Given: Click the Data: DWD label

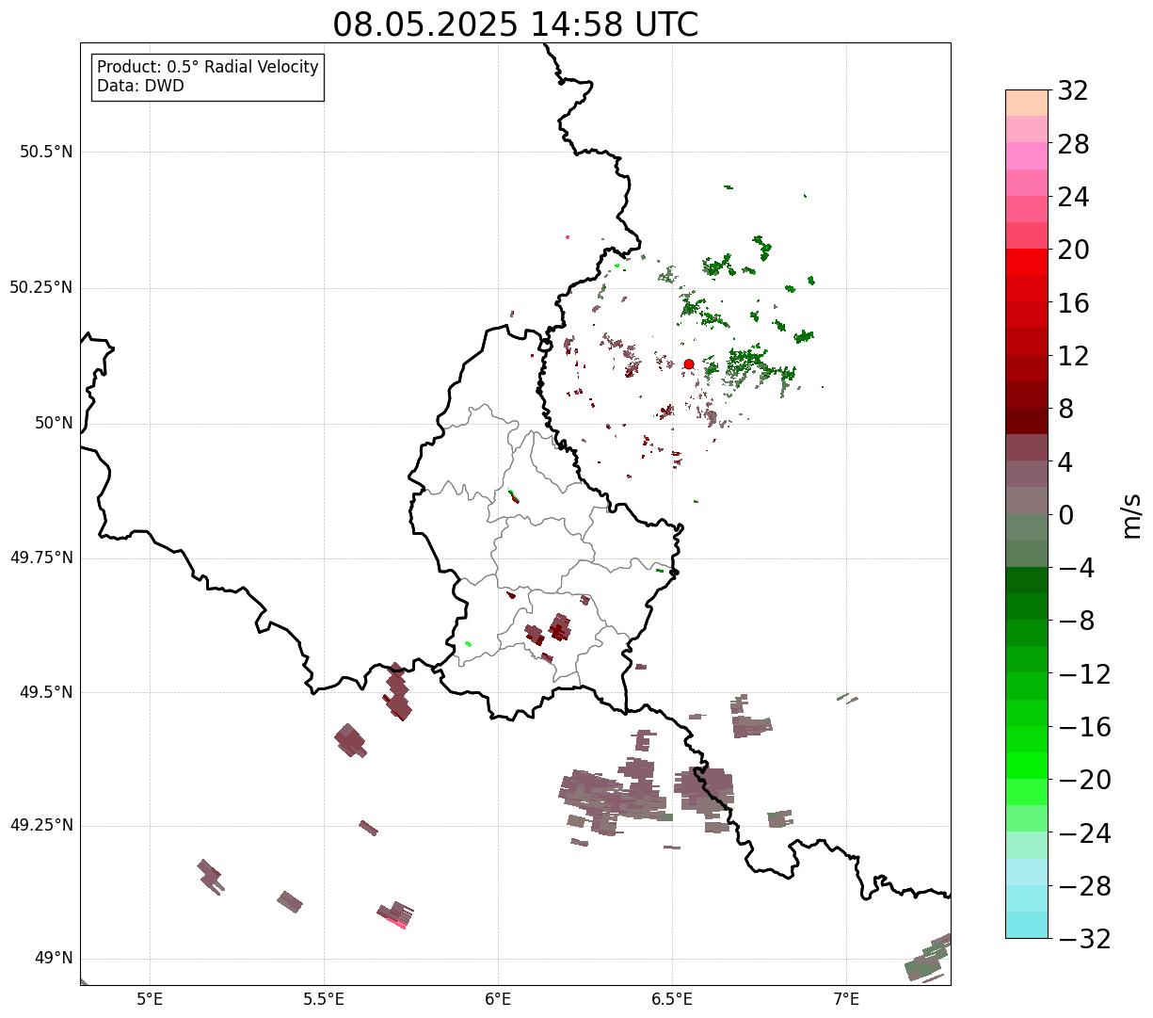Looking at the screenshot, I should [x=140, y=87].
